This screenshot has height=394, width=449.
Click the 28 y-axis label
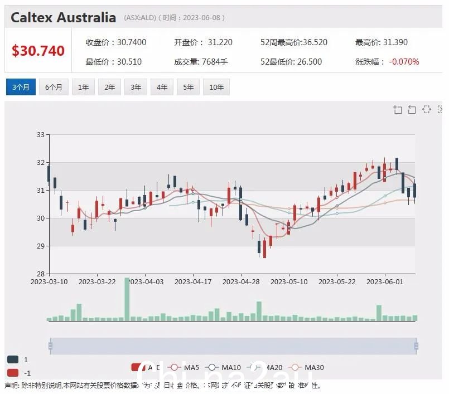pos(41,274)
